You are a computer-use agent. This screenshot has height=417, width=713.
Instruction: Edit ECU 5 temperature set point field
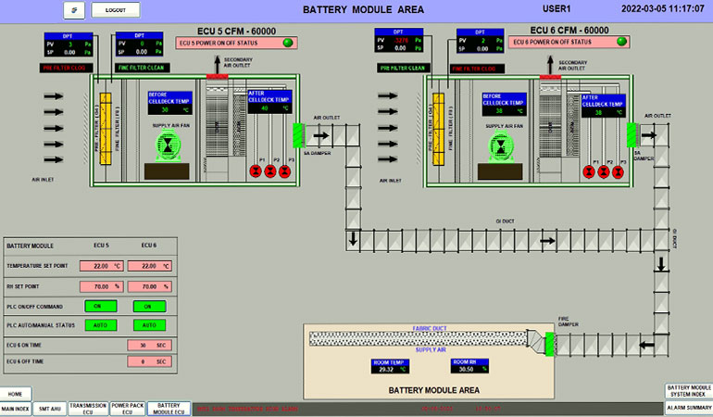(102, 266)
